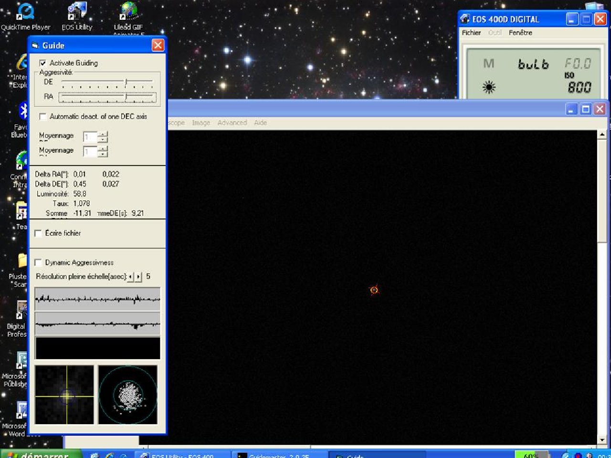The image size is (611, 458).
Task: Click the Taux value 1,078
Action: point(82,203)
